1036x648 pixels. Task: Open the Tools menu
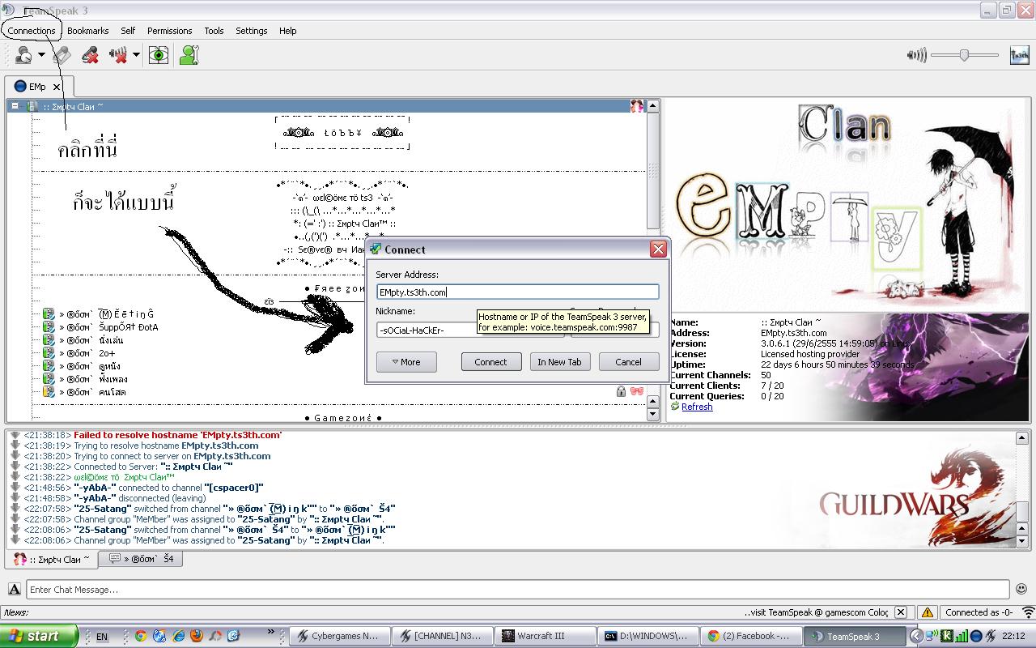[214, 31]
